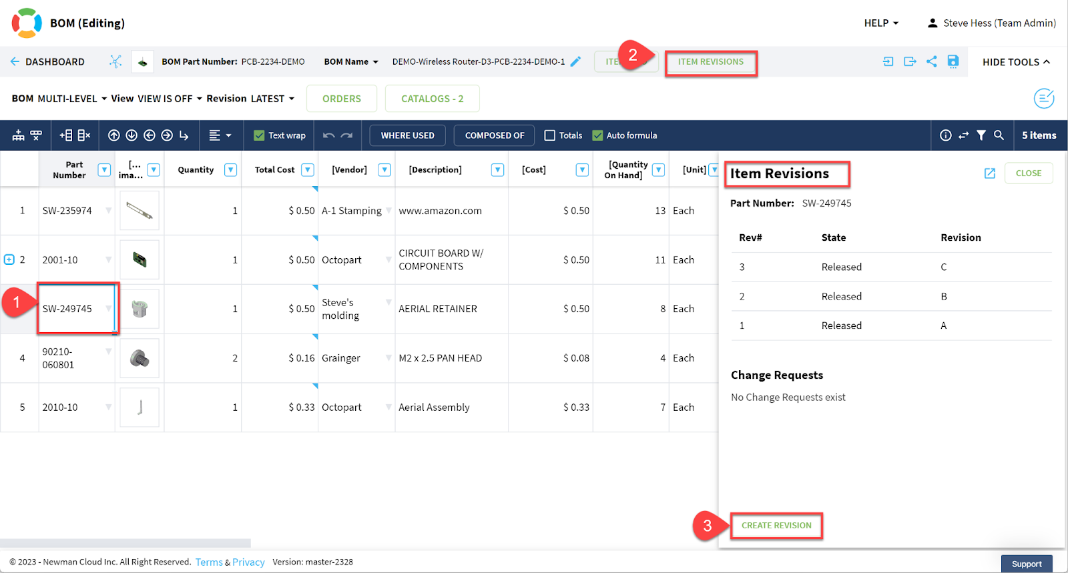Enable the Totals checkbox

tap(550, 135)
